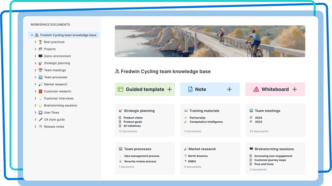The image size is (332, 186).
Task: Open the Team processes card title
Action: click(138, 149)
